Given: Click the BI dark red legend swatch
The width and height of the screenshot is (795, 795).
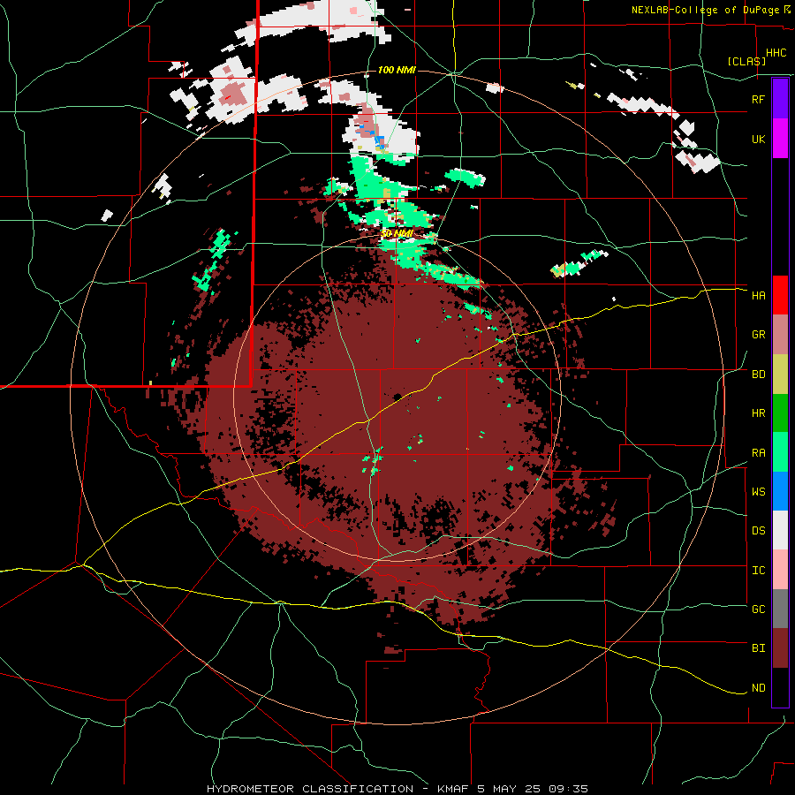Looking at the screenshot, I should coord(780,648).
